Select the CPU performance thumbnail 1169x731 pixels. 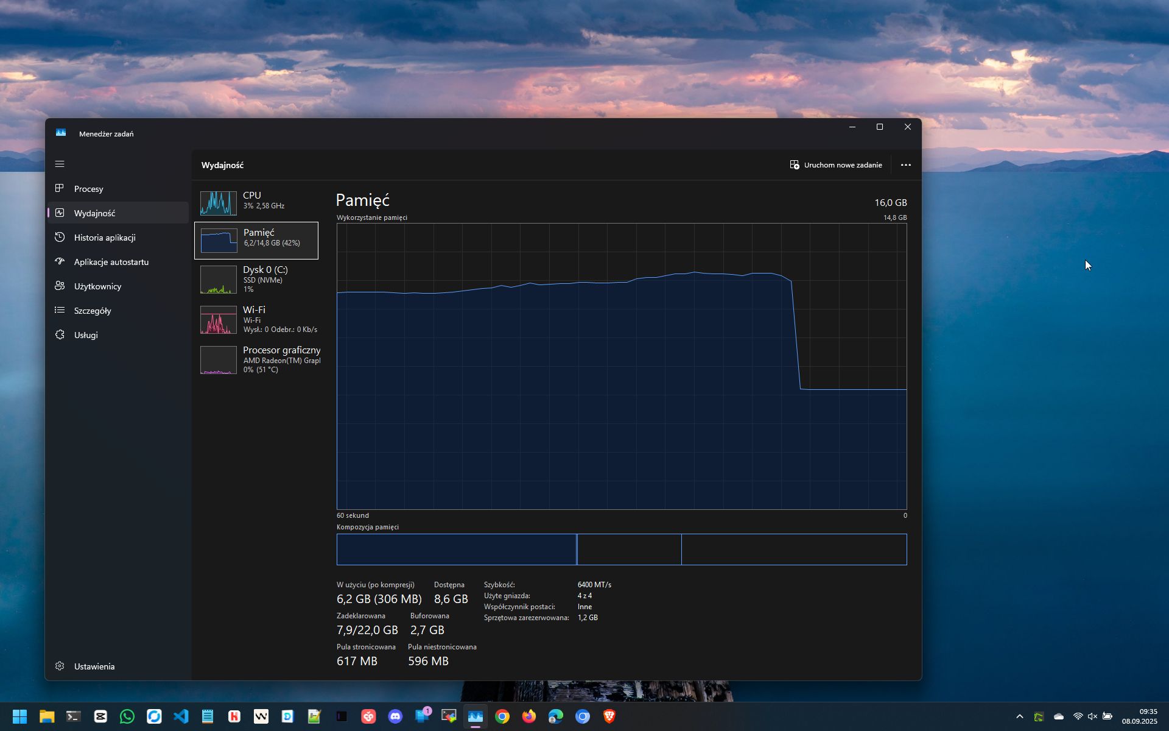coord(256,203)
